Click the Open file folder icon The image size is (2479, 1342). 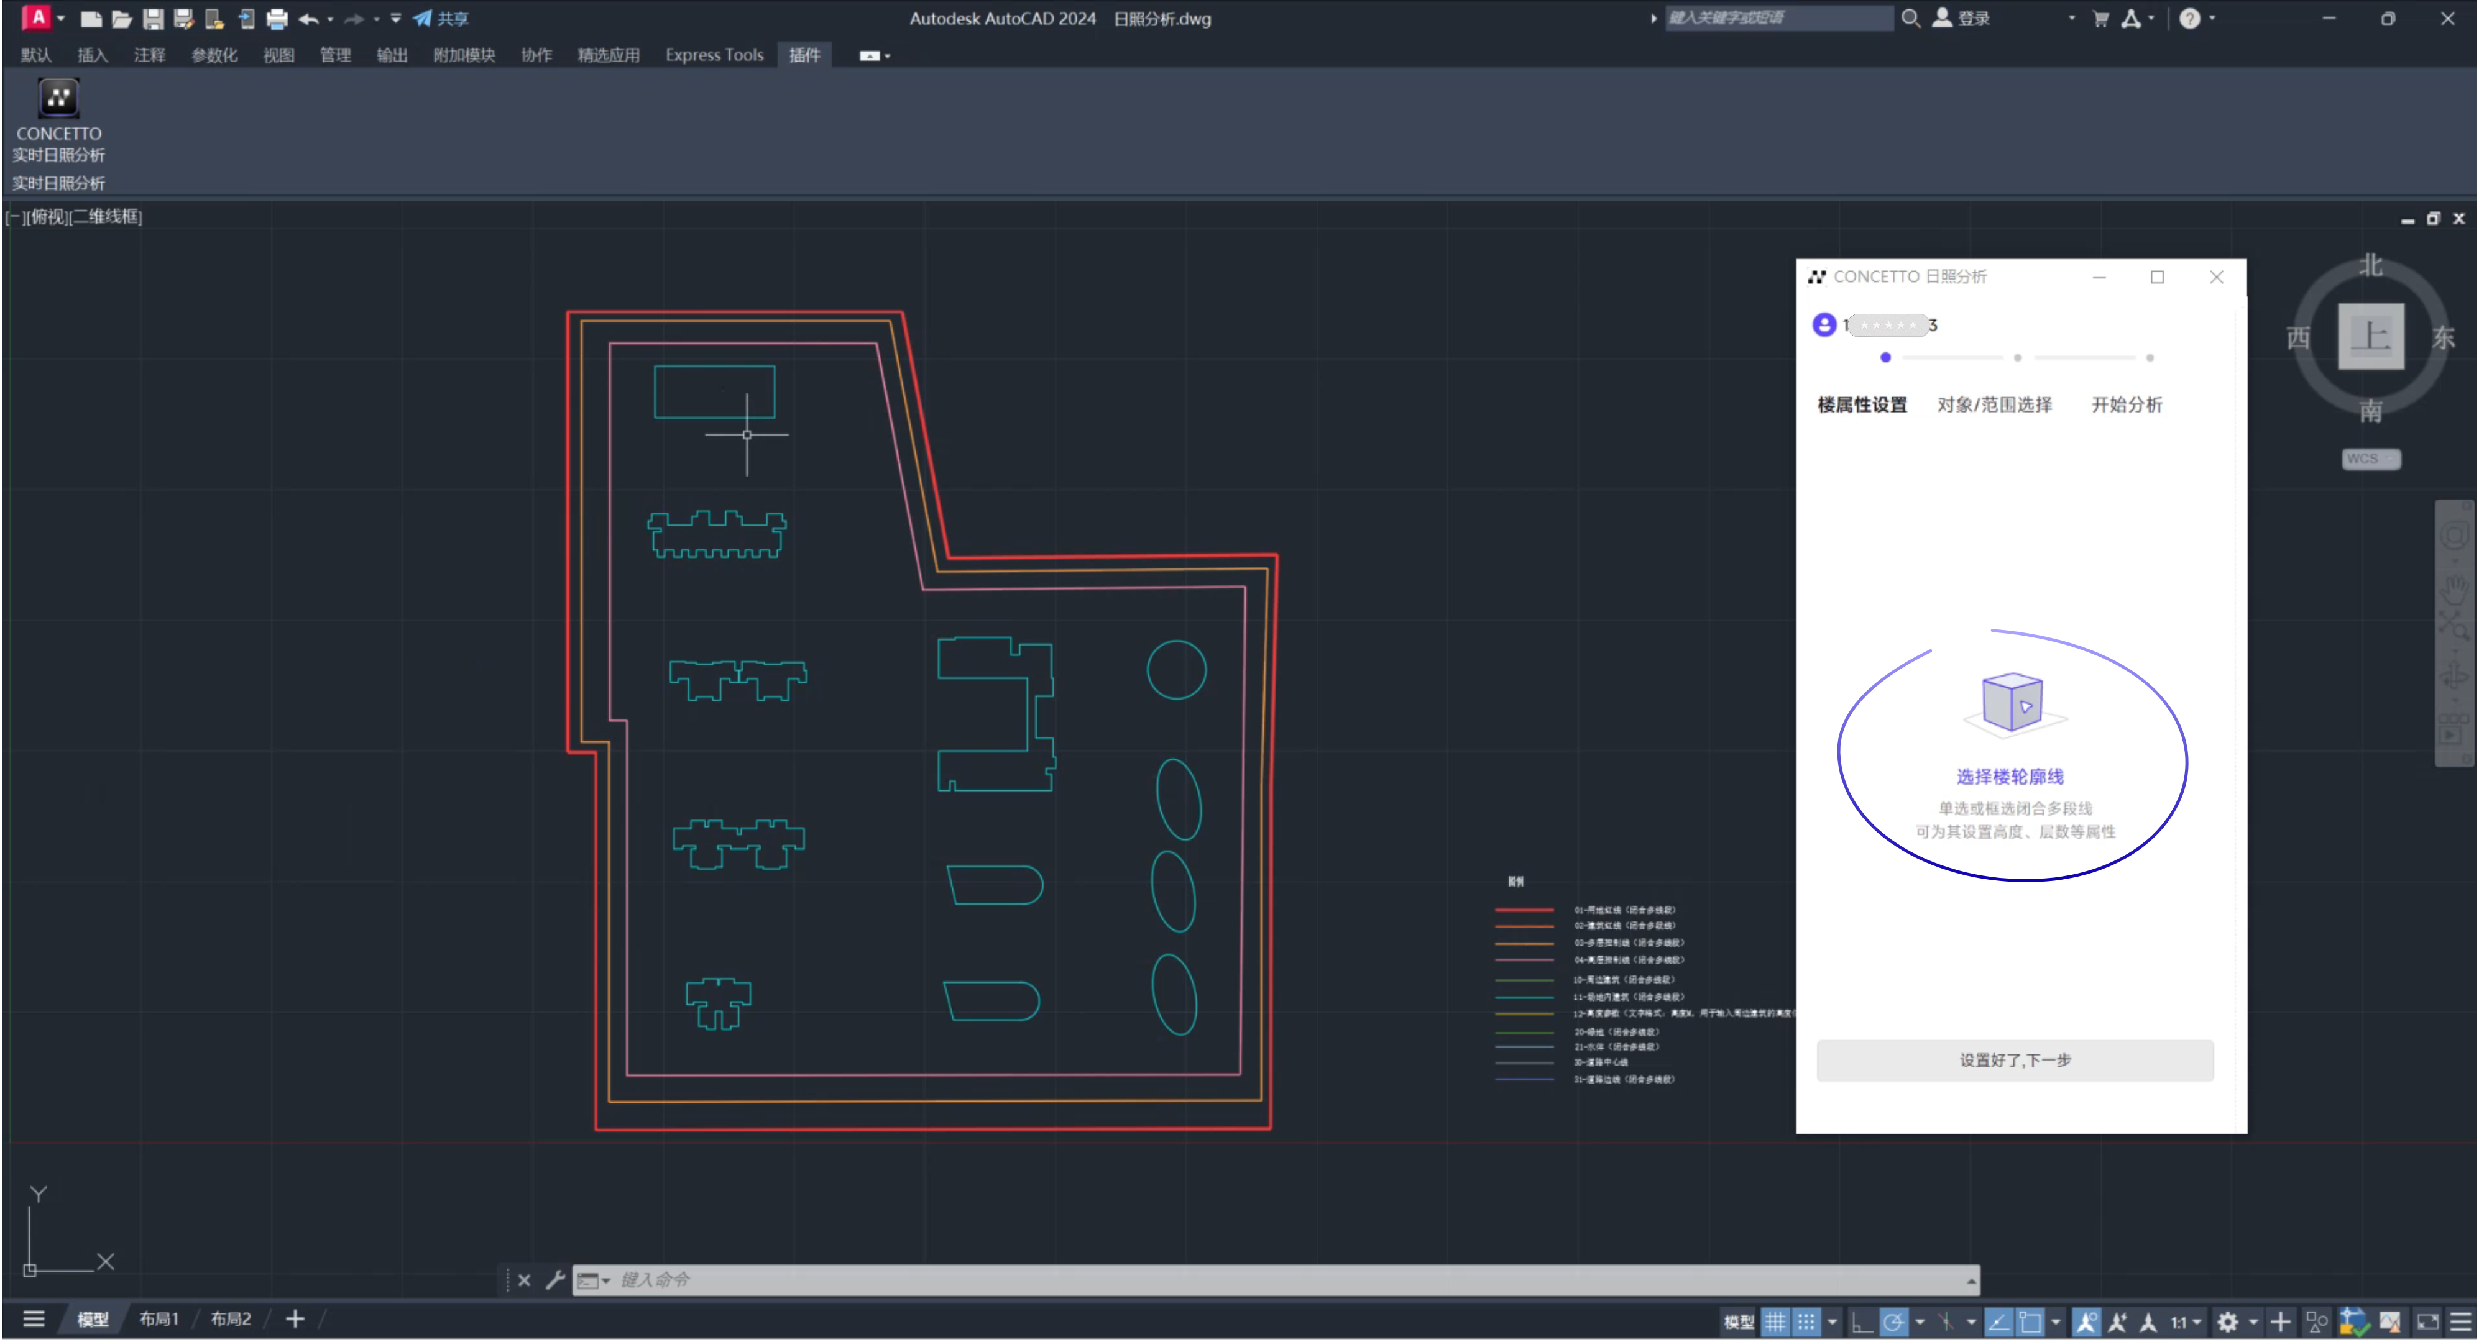click(121, 18)
